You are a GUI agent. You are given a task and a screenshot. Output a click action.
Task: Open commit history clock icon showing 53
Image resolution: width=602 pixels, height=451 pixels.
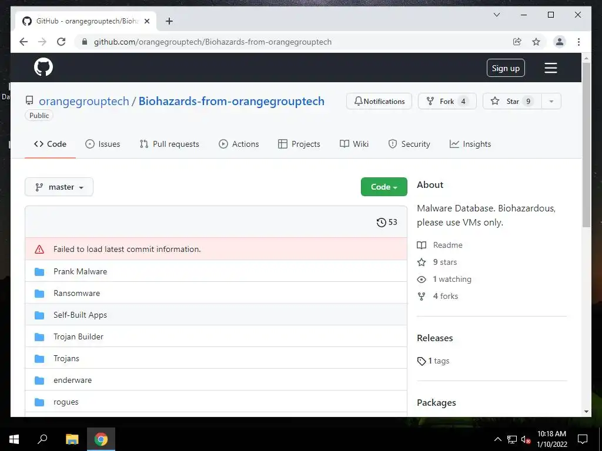[387, 222]
